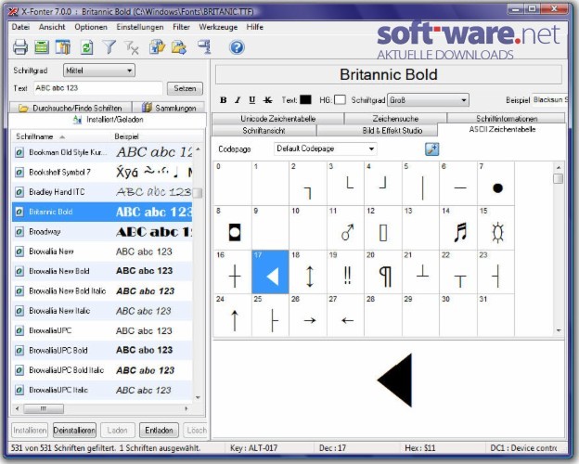
Task: Click the codepage wand icon button
Action: (x=432, y=148)
